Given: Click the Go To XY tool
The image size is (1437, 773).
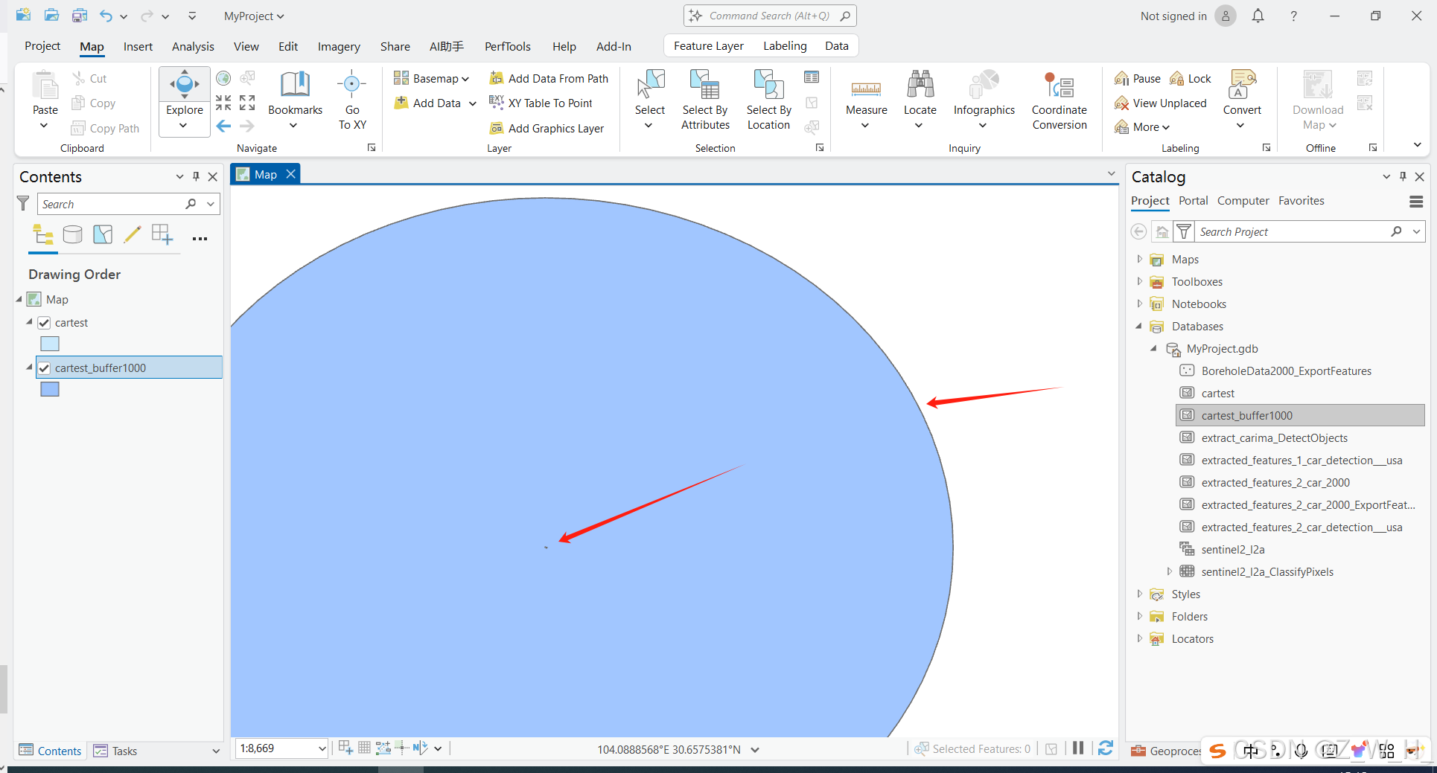Looking at the screenshot, I should 352,100.
